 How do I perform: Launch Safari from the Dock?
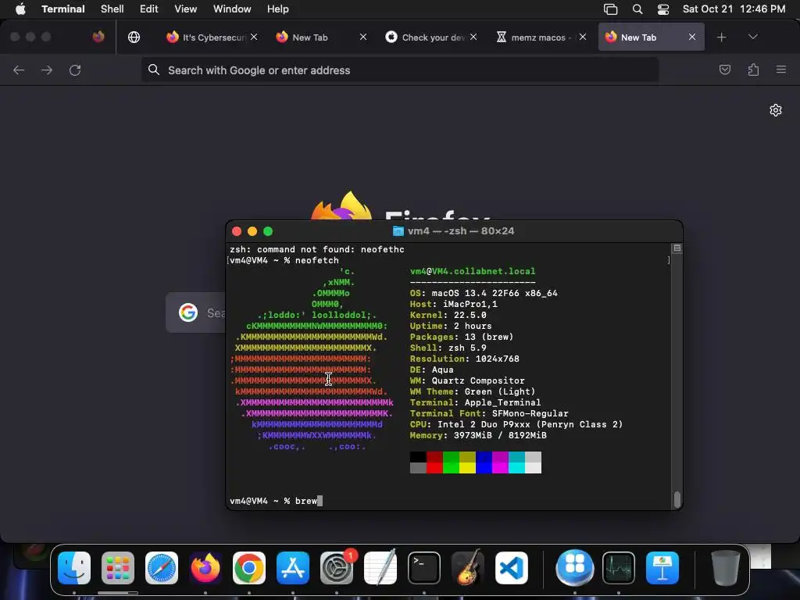tap(162, 568)
